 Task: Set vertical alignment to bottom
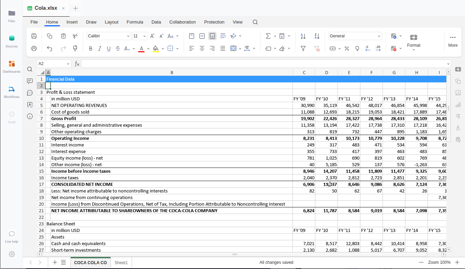point(212,36)
